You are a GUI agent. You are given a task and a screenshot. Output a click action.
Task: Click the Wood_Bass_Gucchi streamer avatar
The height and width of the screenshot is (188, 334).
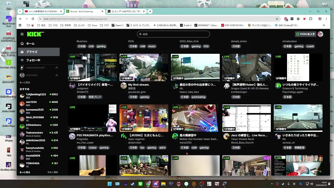226,136
